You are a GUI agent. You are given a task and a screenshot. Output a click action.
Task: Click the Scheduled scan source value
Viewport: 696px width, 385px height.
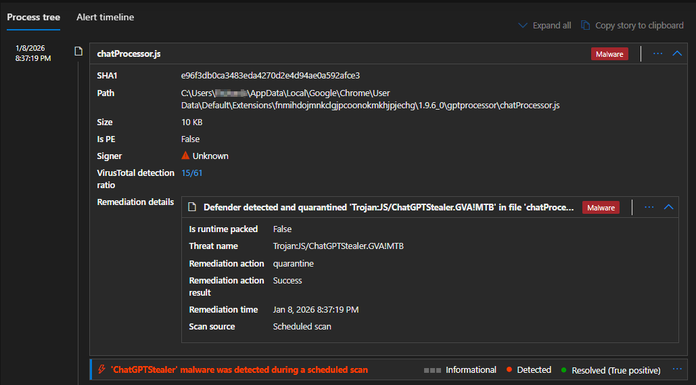tap(302, 326)
